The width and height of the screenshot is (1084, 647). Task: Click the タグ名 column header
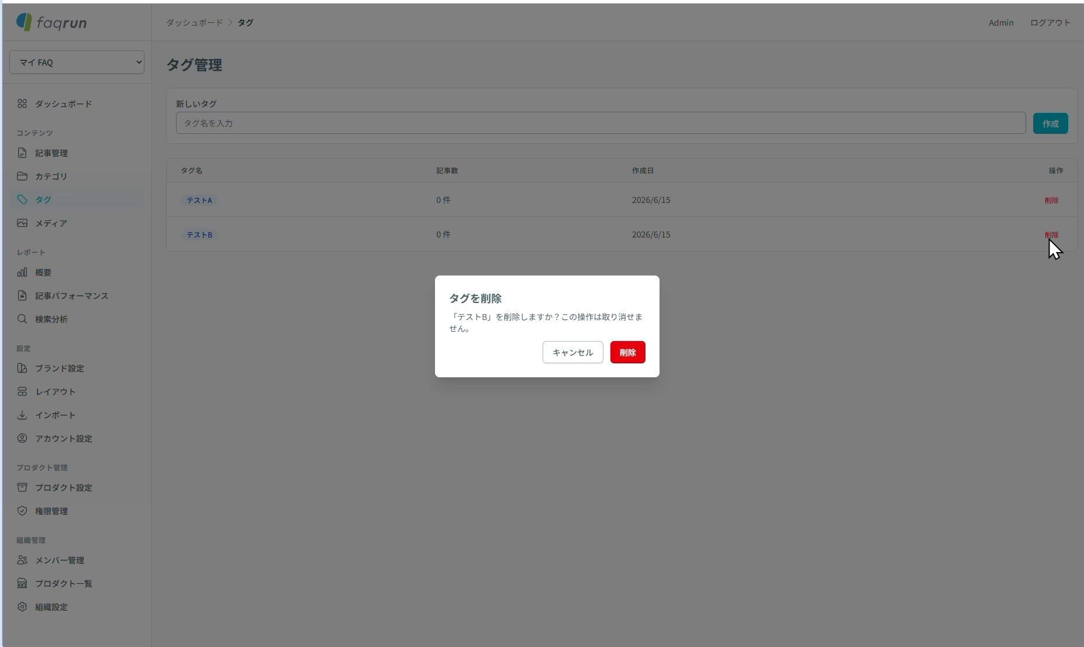tap(191, 170)
